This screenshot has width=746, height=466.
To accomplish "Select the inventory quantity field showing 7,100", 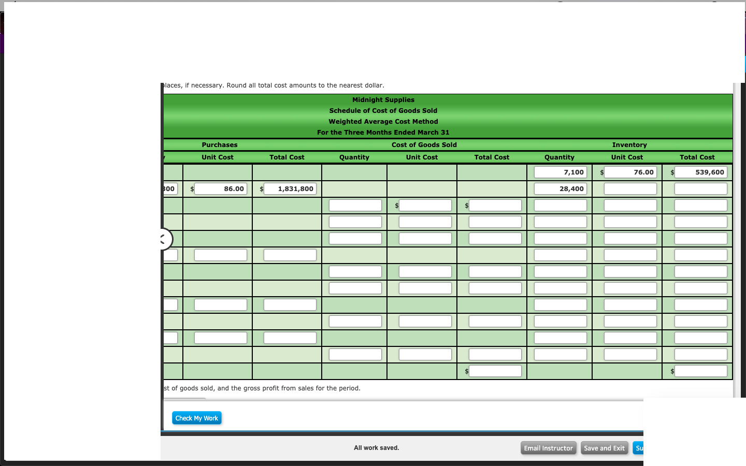I will coord(559,172).
